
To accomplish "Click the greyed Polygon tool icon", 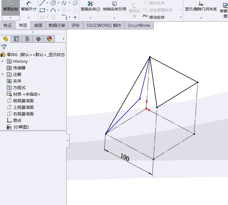I will pos(53,17).
